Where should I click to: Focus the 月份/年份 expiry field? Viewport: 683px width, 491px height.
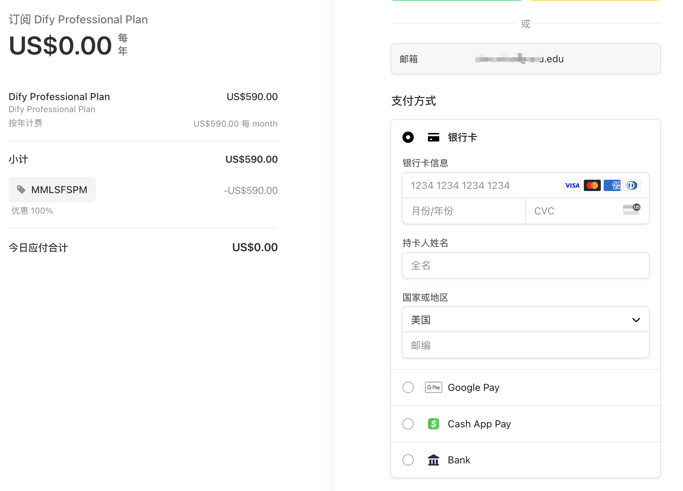(x=463, y=211)
